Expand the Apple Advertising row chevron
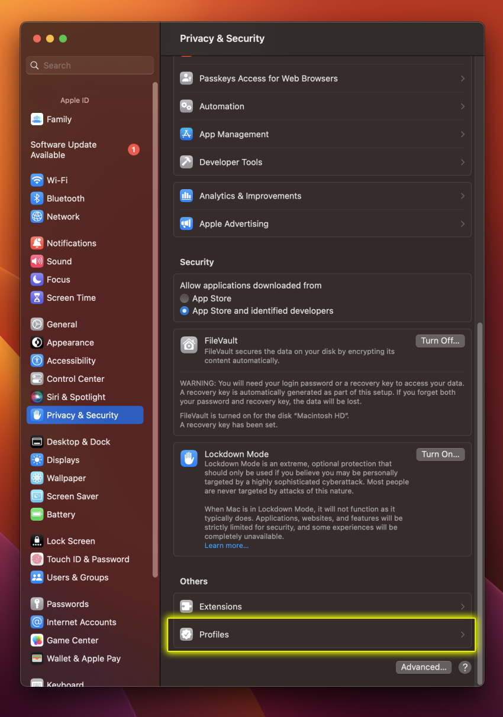503x717 pixels. [x=463, y=224]
